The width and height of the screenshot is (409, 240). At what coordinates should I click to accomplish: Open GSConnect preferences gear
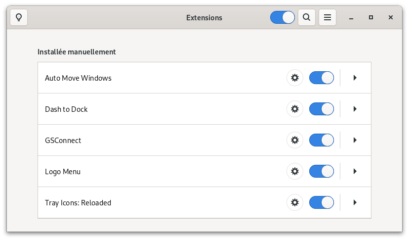295,140
